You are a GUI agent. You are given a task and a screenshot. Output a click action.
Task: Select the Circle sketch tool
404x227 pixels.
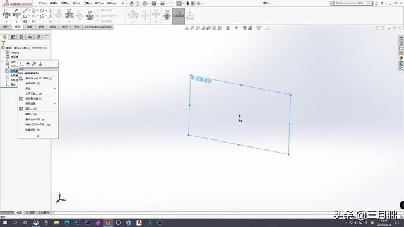(33, 11)
